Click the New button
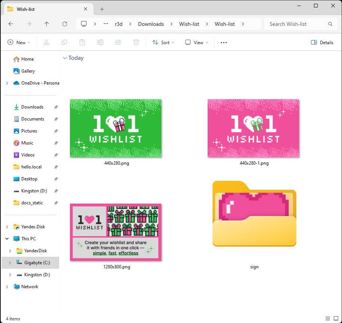 [19, 43]
